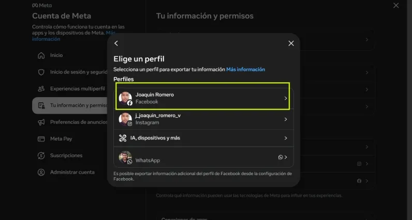412x220 pixels.
Task: Click the Cuenta de Meta title text
Action: (62, 16)
